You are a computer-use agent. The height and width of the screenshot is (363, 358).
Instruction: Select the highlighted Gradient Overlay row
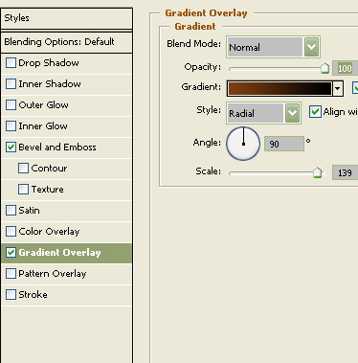tap(67, 253)
